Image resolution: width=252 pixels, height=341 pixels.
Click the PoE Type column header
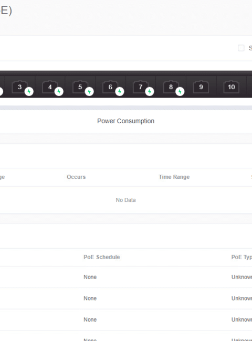[241, 257]
